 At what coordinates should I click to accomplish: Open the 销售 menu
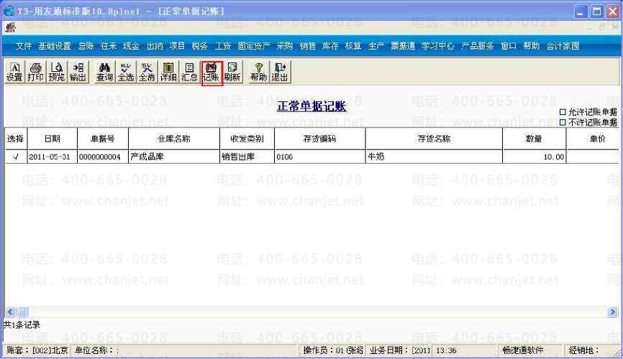307,46
